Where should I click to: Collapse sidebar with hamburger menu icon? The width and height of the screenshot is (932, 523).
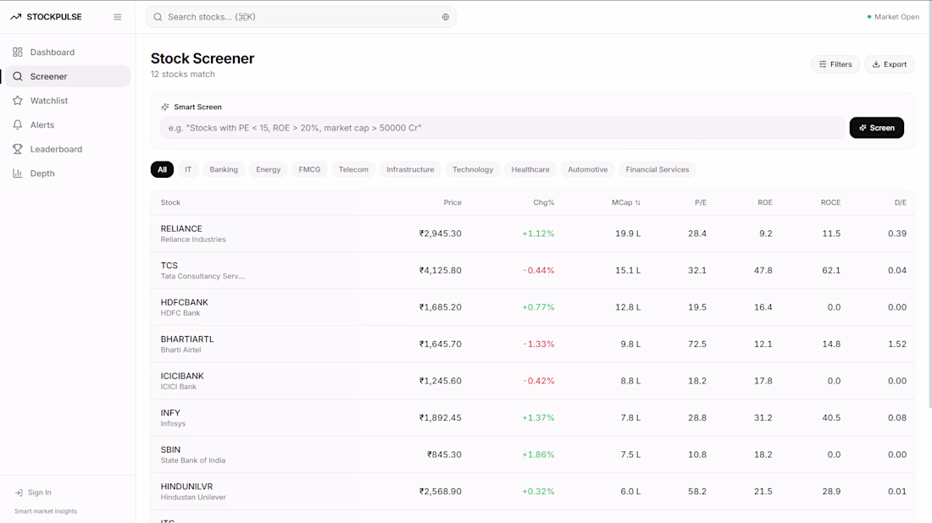tap(117, 17)
